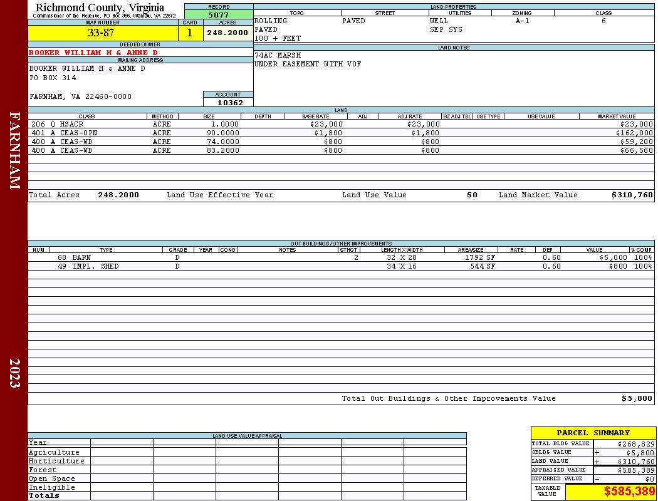Select the 544 SF area value
Viewport: 658px width, 501px height.
(483, 266)
